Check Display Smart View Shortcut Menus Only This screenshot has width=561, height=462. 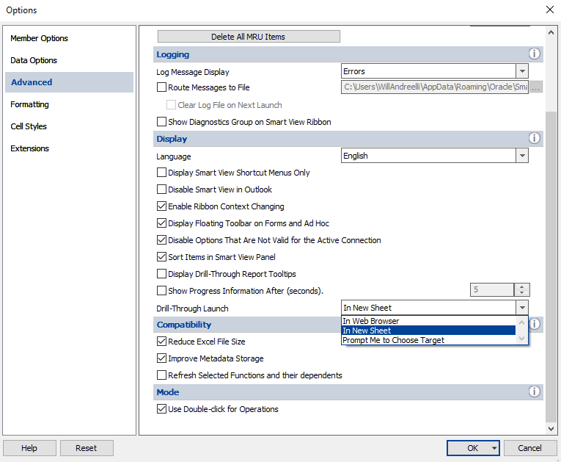pos(162,173)
